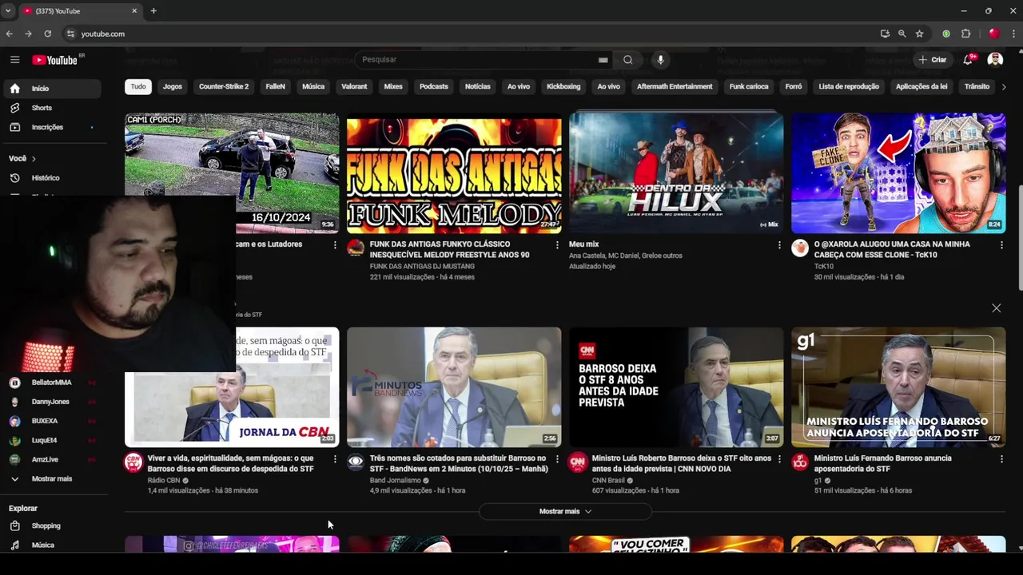The height and width of the screenshot is (575, 1023).
Task: Open the g1 channel name link
Action: click(x=818, y=481)
